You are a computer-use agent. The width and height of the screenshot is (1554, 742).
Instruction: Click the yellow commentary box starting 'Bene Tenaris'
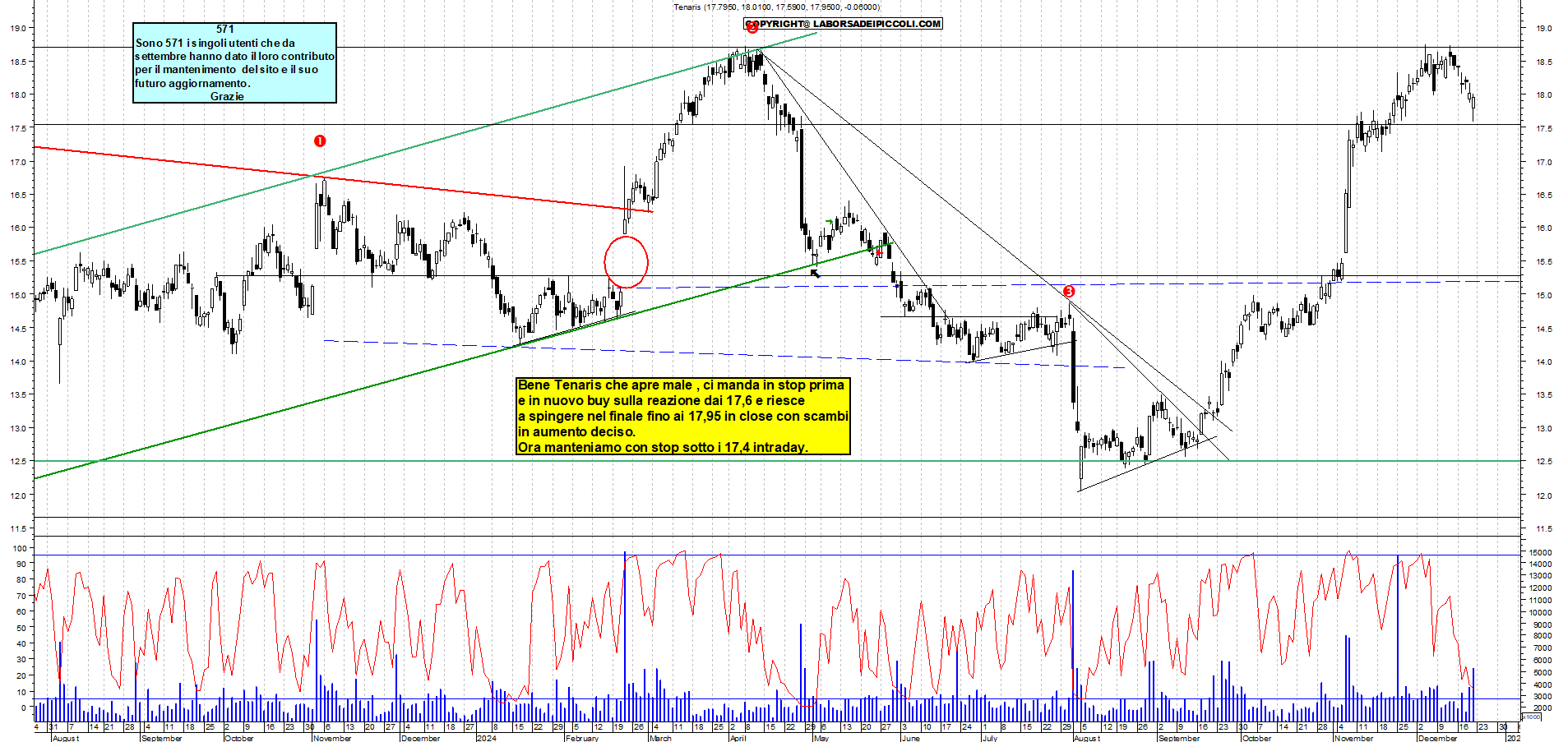682,416
